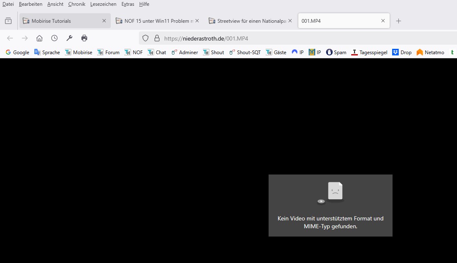Click the shield tracking protection icon

pyautogui.click(x=145, y=38)
